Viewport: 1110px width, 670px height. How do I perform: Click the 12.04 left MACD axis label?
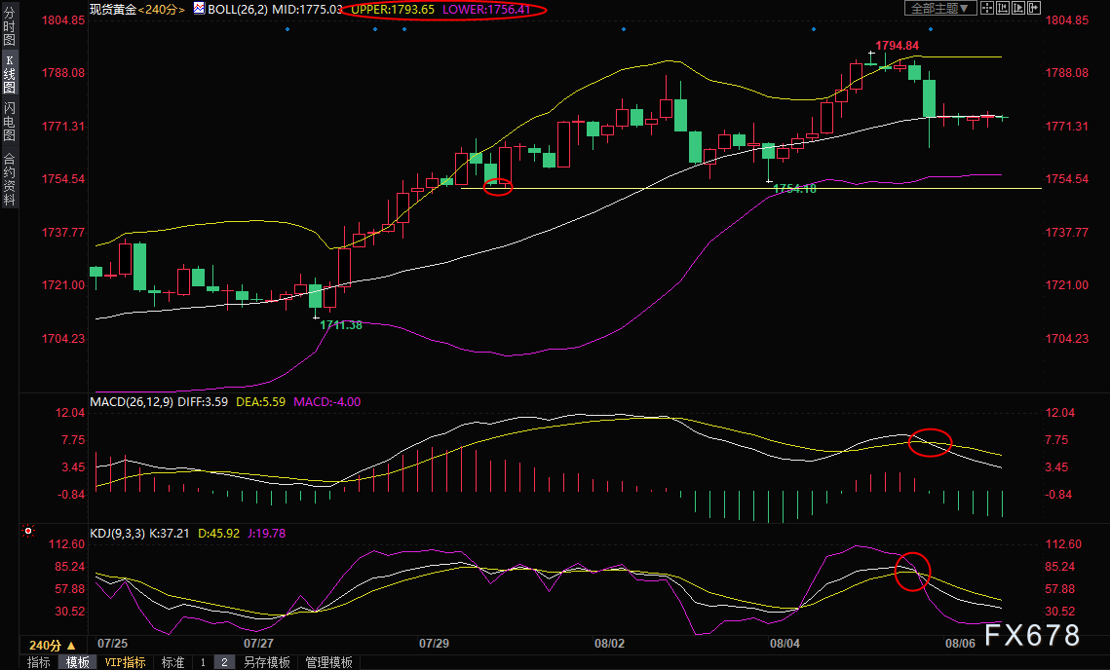[70, 413]
